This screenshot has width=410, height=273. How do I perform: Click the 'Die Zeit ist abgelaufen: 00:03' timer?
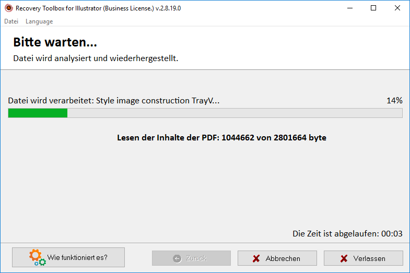pyautogui.click(x=347, y=233)
